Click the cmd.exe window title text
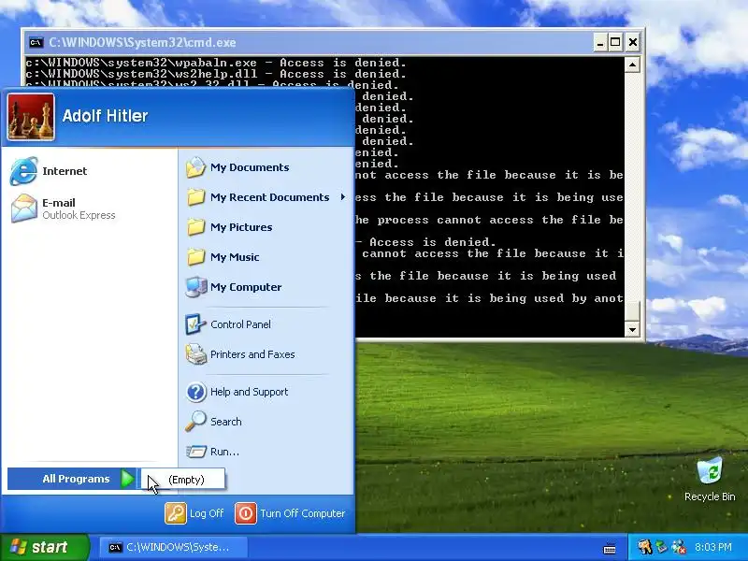Viewport: 748px width, 561px height. pos(142,42)
